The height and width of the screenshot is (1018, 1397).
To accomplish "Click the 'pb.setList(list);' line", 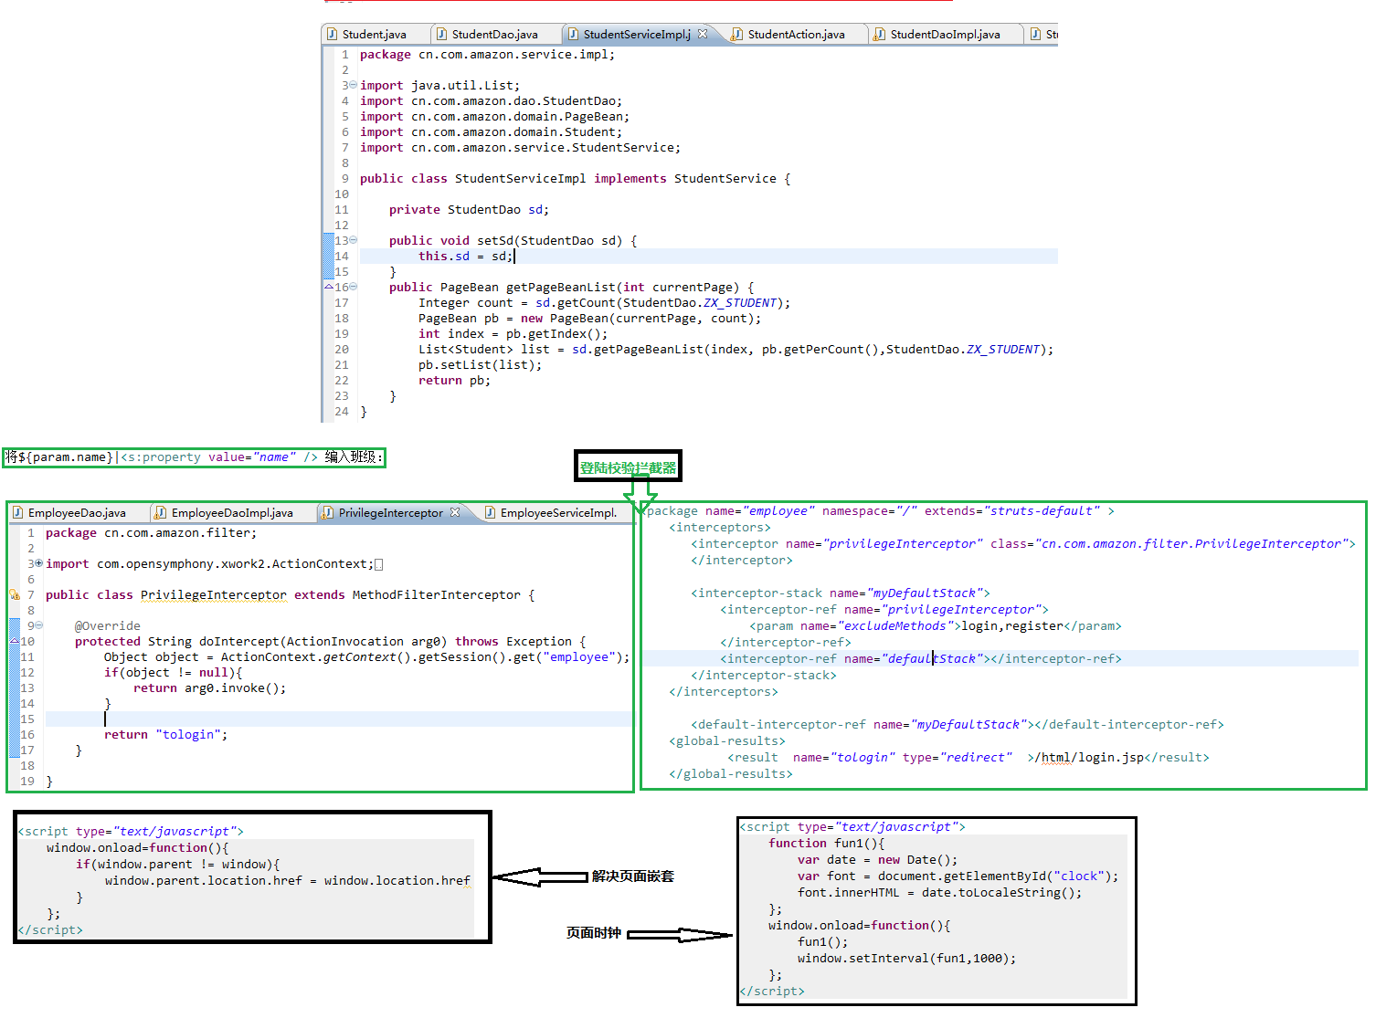I will (x=480, y=364).
